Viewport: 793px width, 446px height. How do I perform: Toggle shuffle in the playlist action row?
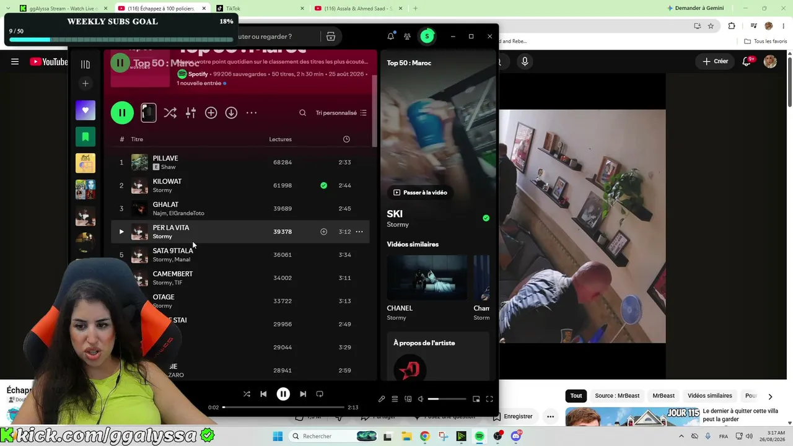170,113
